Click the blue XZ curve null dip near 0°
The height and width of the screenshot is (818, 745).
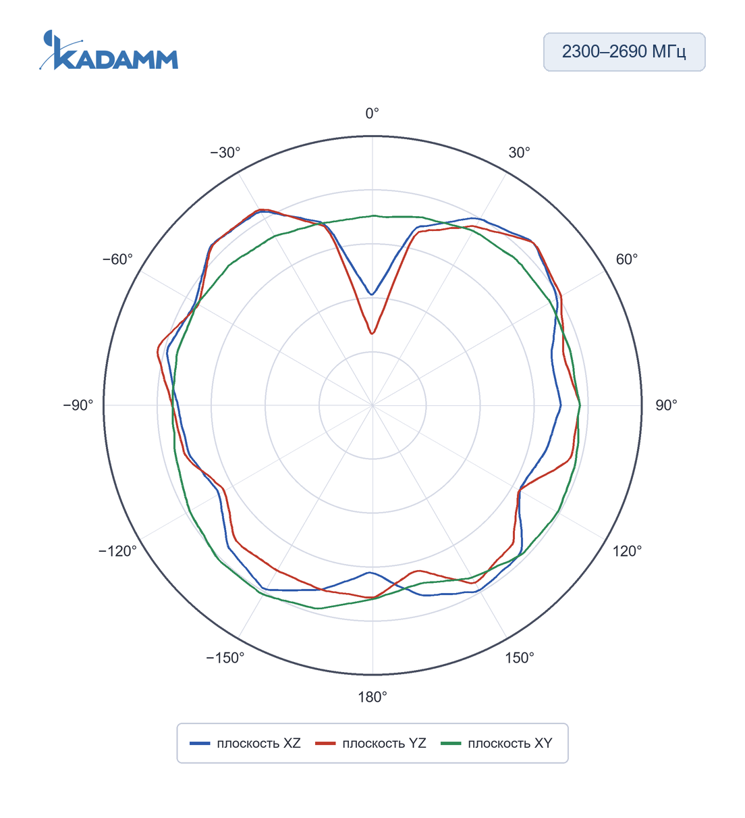pos(372,295)
